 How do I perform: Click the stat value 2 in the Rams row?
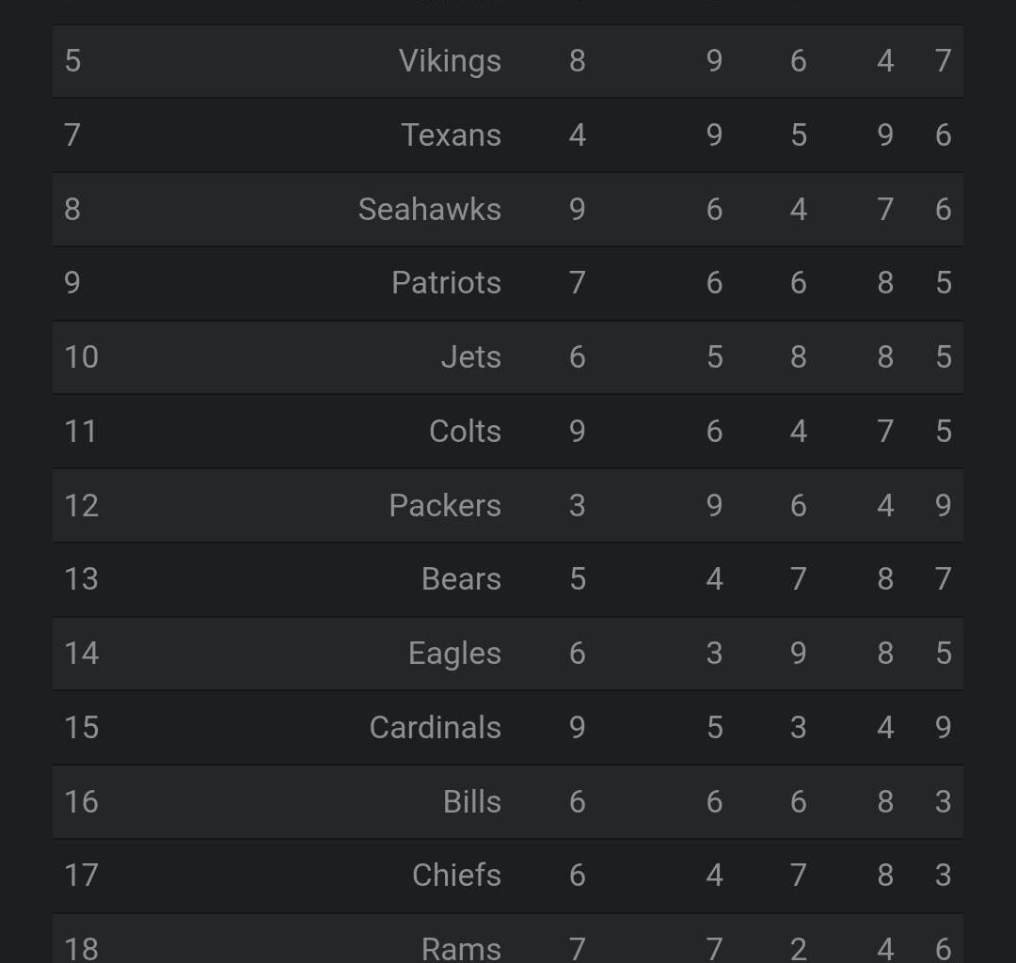click(x=798, y=948)
